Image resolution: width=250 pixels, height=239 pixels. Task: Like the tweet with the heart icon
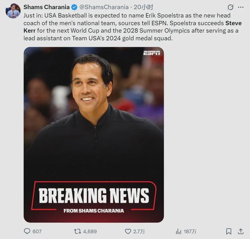pos(128,231)
